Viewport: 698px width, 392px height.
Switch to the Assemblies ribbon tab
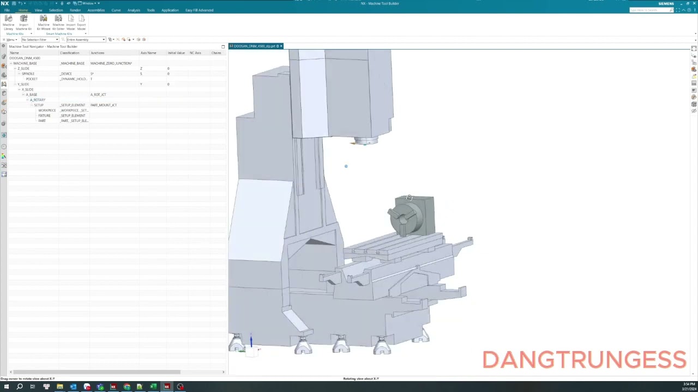96,10
